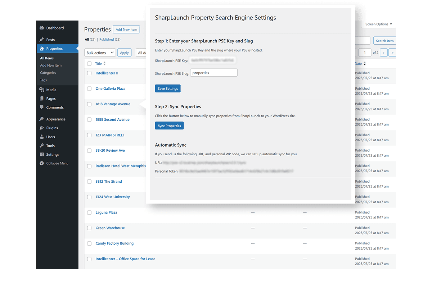Screen dimensions: 432x289
Task: Click the Collapse Menu arrow icon
Action: tap(42, 163)
